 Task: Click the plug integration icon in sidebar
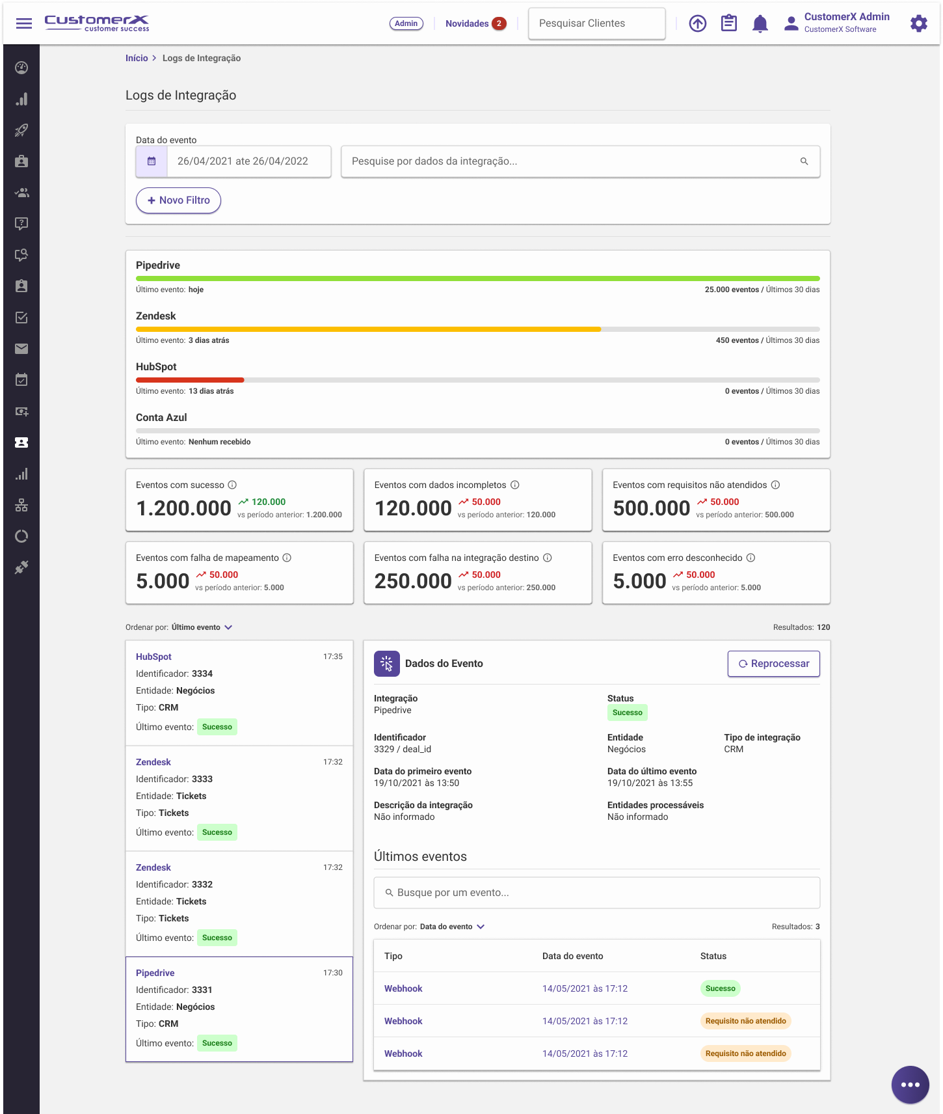pos(21,567)
